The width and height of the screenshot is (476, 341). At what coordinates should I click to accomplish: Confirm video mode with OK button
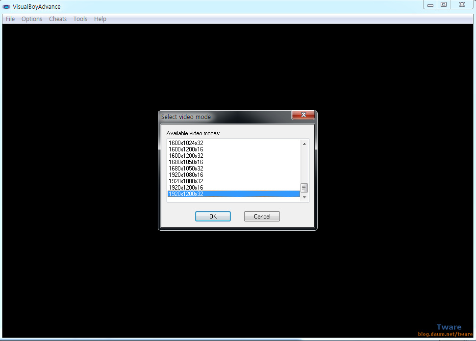click(213, 217)
